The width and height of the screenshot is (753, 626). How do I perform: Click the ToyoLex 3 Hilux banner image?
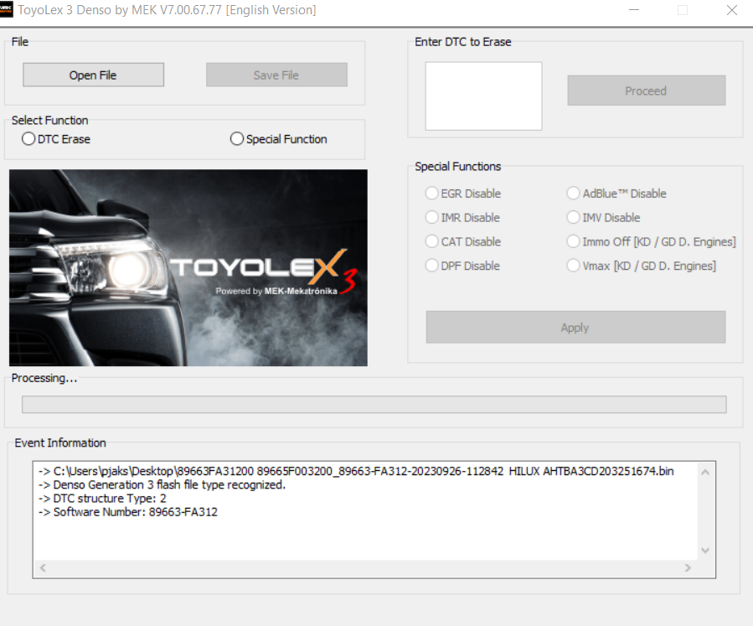pos(188,267)
